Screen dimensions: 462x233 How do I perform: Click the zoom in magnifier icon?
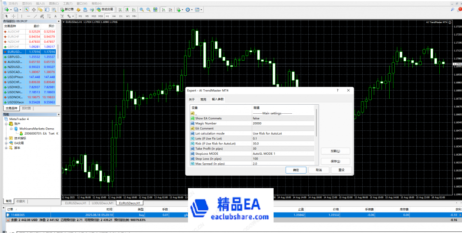coord(141,9)
